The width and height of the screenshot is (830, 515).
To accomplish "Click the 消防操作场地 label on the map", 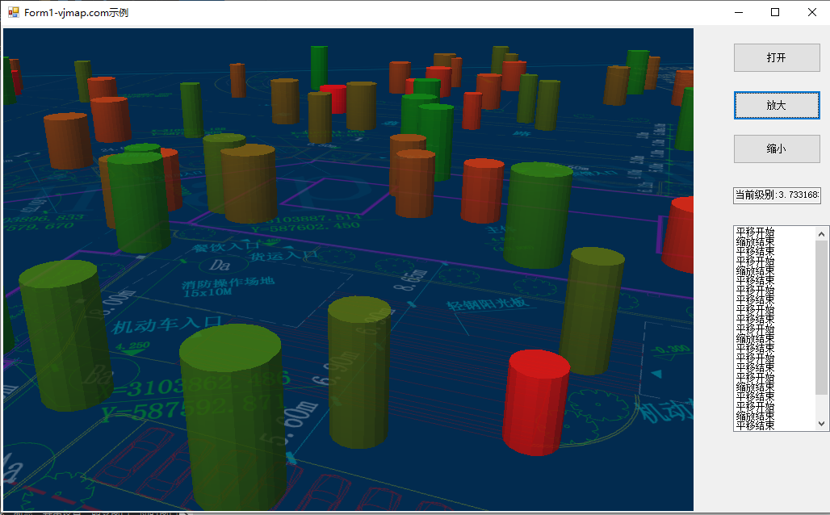I will pyautogui.click(x=228, y=282).
